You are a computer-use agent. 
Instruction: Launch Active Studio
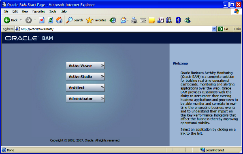85,77
